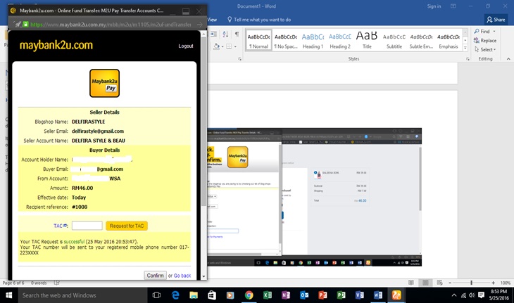Apply the Normal style from Styles gallery
Image resolution: width=514 pixels, height=303 pixels.
click(258, 41)
